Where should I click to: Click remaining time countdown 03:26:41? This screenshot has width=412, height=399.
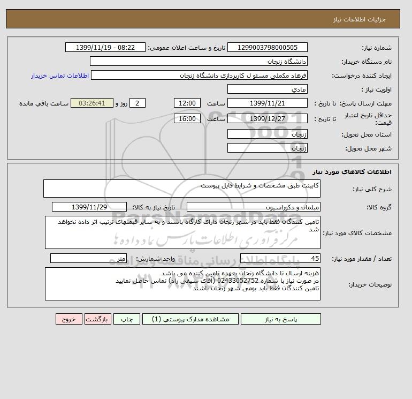[92, 103]
